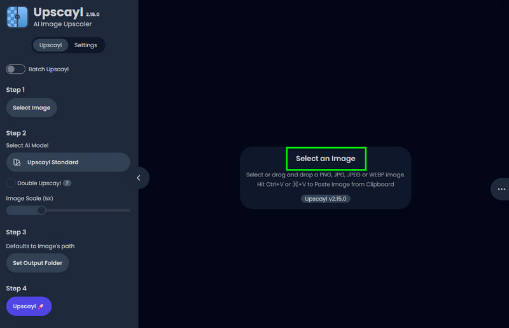Click the Set Output Folder button
This screenshot has height=328, width=509.
(38, 263)
